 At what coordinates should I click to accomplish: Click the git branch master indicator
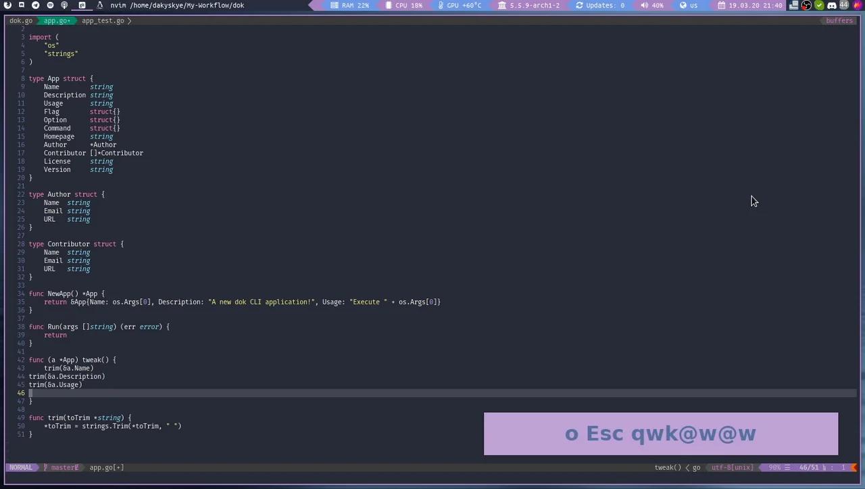point(63,467)
